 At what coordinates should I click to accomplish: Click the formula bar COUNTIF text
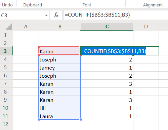pos(97,15)
